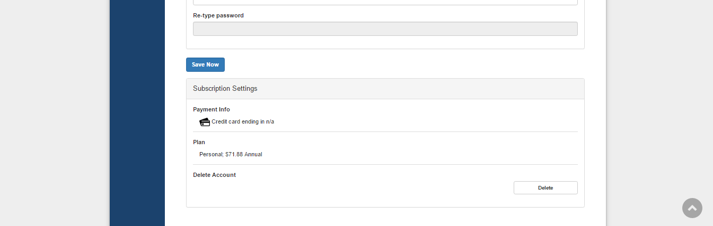Click the Delete Account heading

click(214, 175)
